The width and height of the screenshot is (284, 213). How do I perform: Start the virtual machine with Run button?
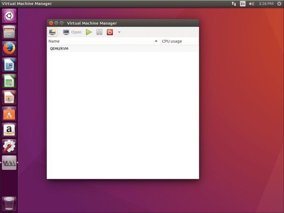tap(89, 32)
